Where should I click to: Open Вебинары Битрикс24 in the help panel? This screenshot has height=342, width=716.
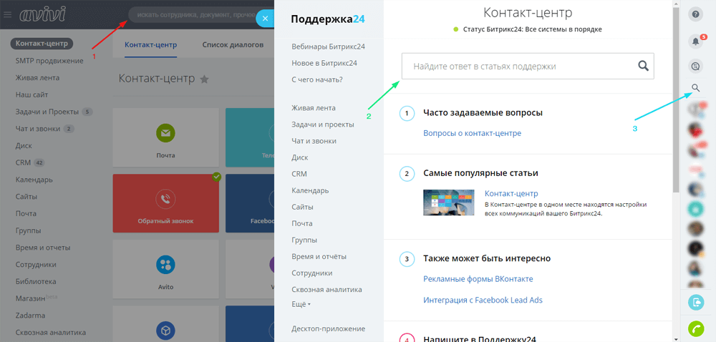click(328, 47)
